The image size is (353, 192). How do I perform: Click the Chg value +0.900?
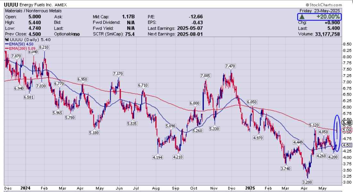pyautogui.click(x=332, y=22)
